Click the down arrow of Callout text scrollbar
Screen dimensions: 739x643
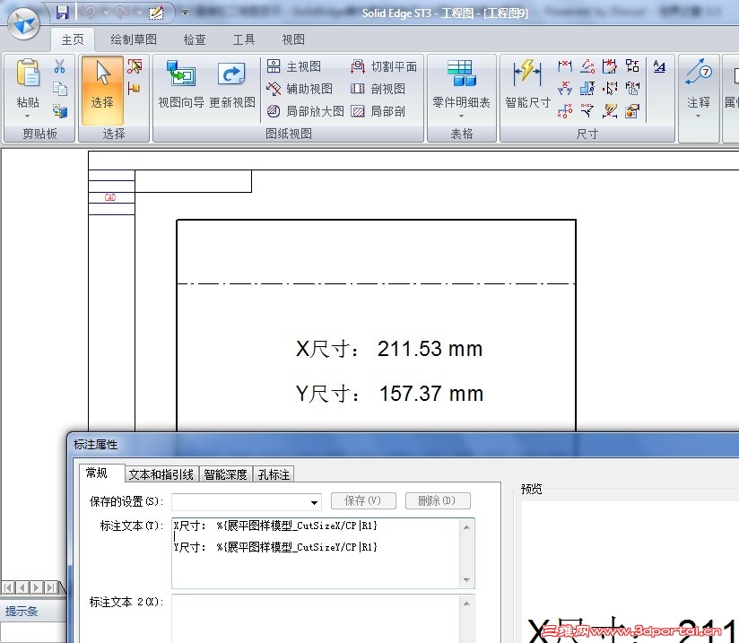pyautogui.click(x=466, y=580)
